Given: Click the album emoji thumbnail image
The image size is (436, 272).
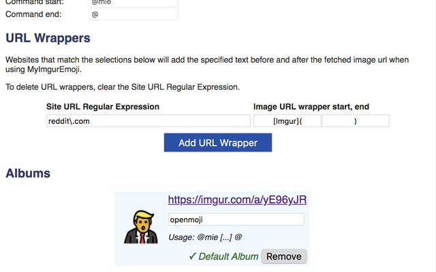Looking at the screenshot, I should click(x=140, y=227).
